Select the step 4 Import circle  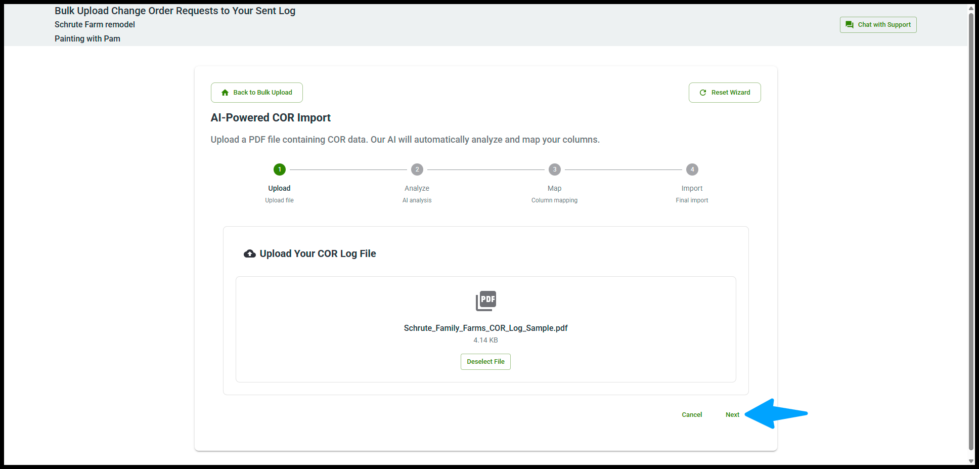pos(692,169)
